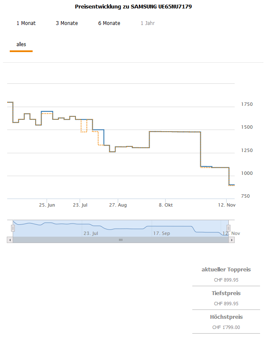
Task: Show the 6 Monate price history
Action: 109,23
